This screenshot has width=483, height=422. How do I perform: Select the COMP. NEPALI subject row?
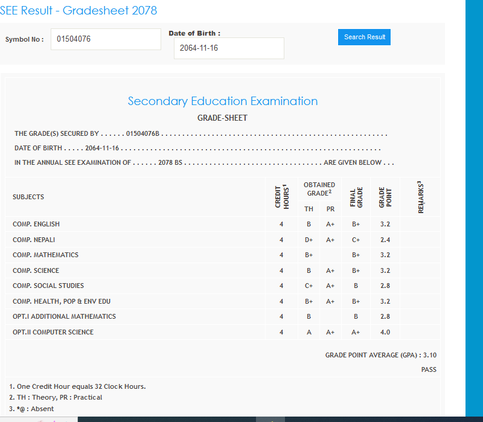[x=34, y=240]
